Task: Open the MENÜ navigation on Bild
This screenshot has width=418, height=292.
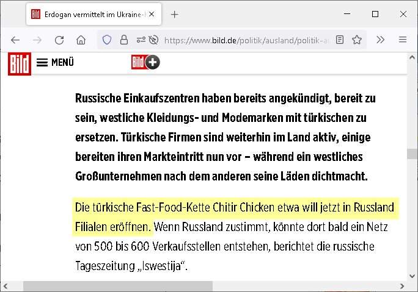Action: point(55,63)
